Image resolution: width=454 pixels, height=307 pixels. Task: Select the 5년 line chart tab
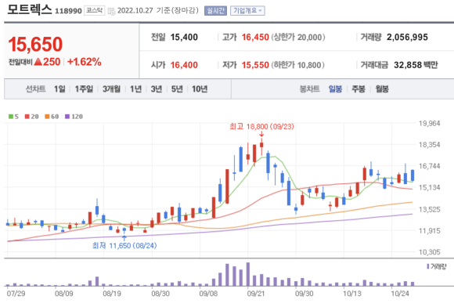pyautogui.click(x=177, y=89)
